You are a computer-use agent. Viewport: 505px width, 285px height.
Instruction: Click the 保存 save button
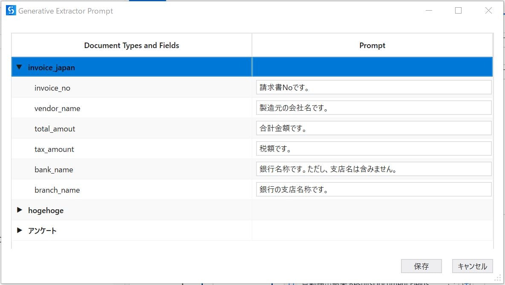click(421, 266)
